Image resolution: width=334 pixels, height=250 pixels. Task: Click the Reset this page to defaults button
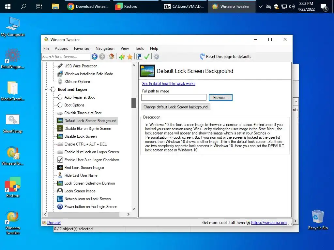[x=225, y=57]
